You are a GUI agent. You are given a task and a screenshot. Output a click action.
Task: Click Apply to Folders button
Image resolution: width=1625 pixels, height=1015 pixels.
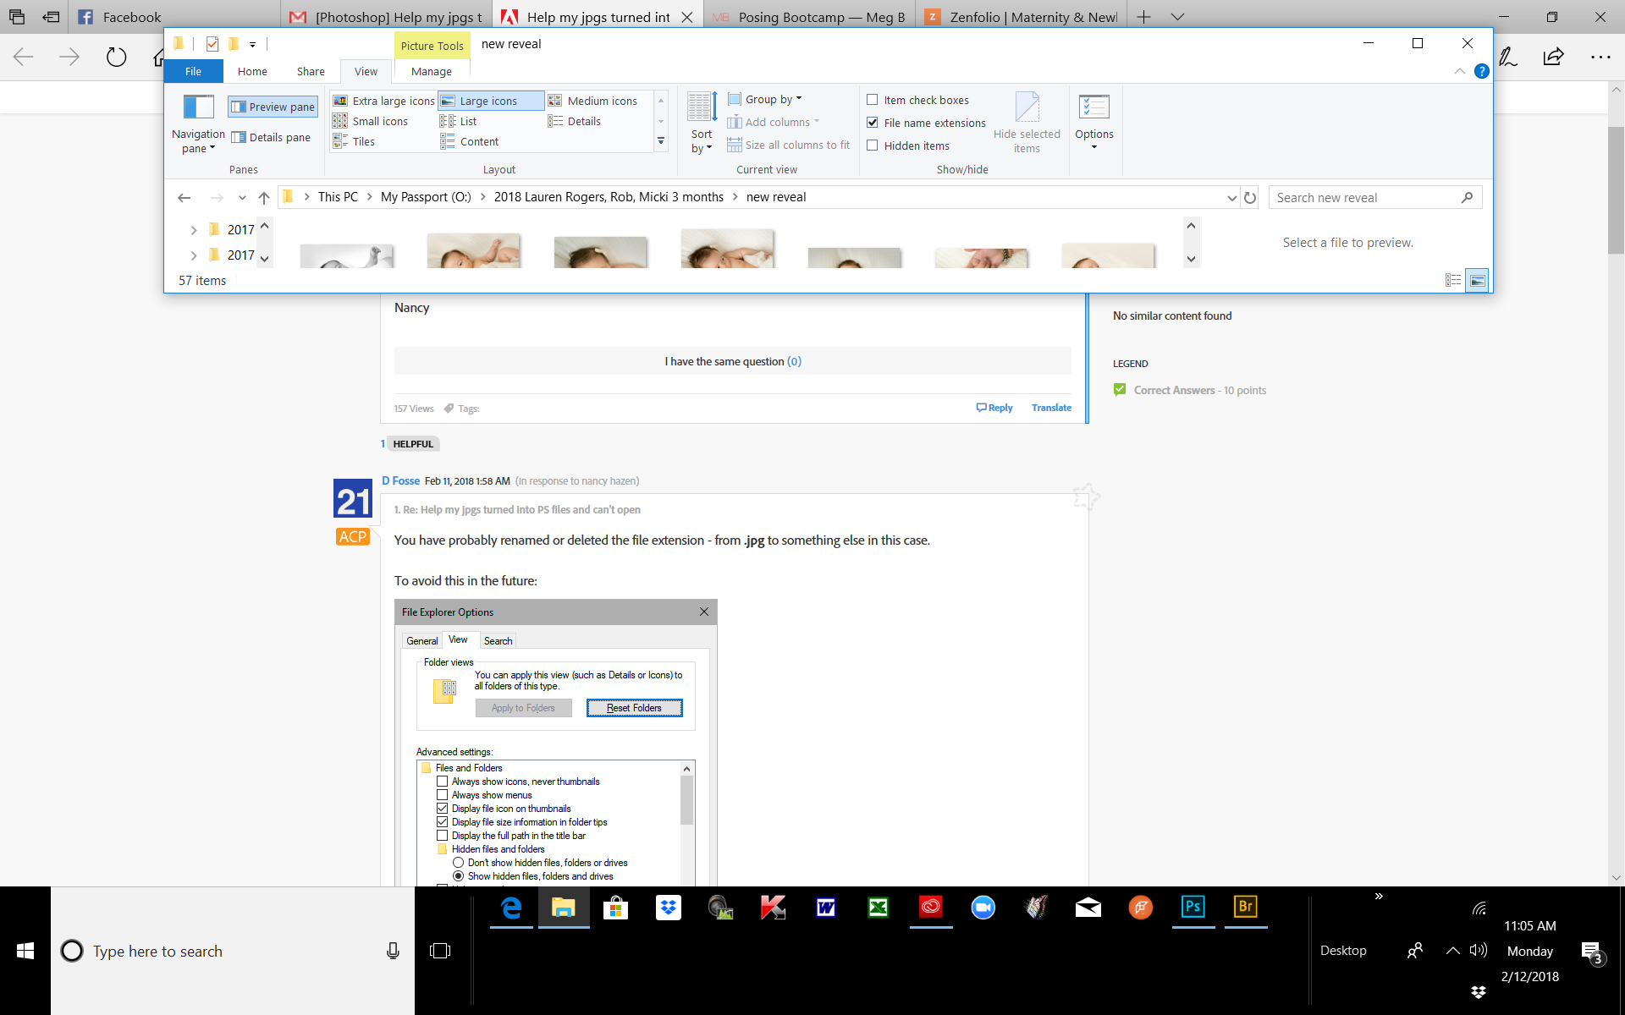523,707
